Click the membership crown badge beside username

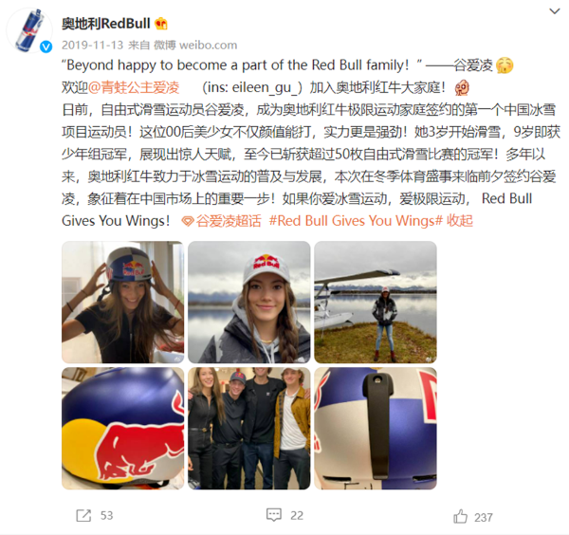(161, 24)
